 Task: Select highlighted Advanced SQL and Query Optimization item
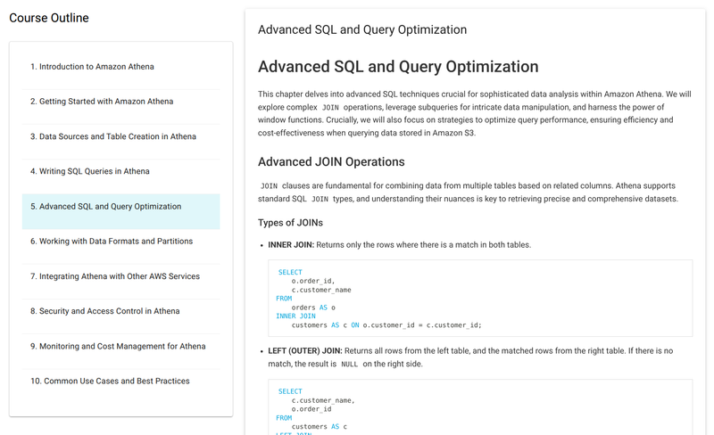tap(120, 211)
